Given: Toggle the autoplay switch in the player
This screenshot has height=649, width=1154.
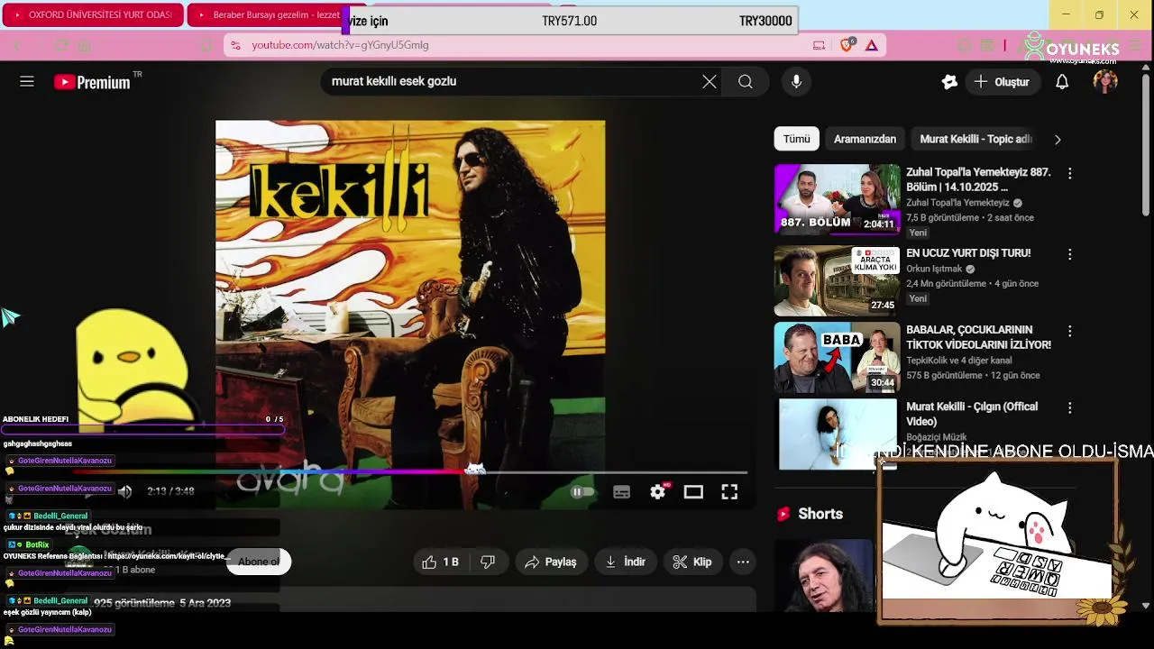Looking at the screenshot, I should [582, 491].
